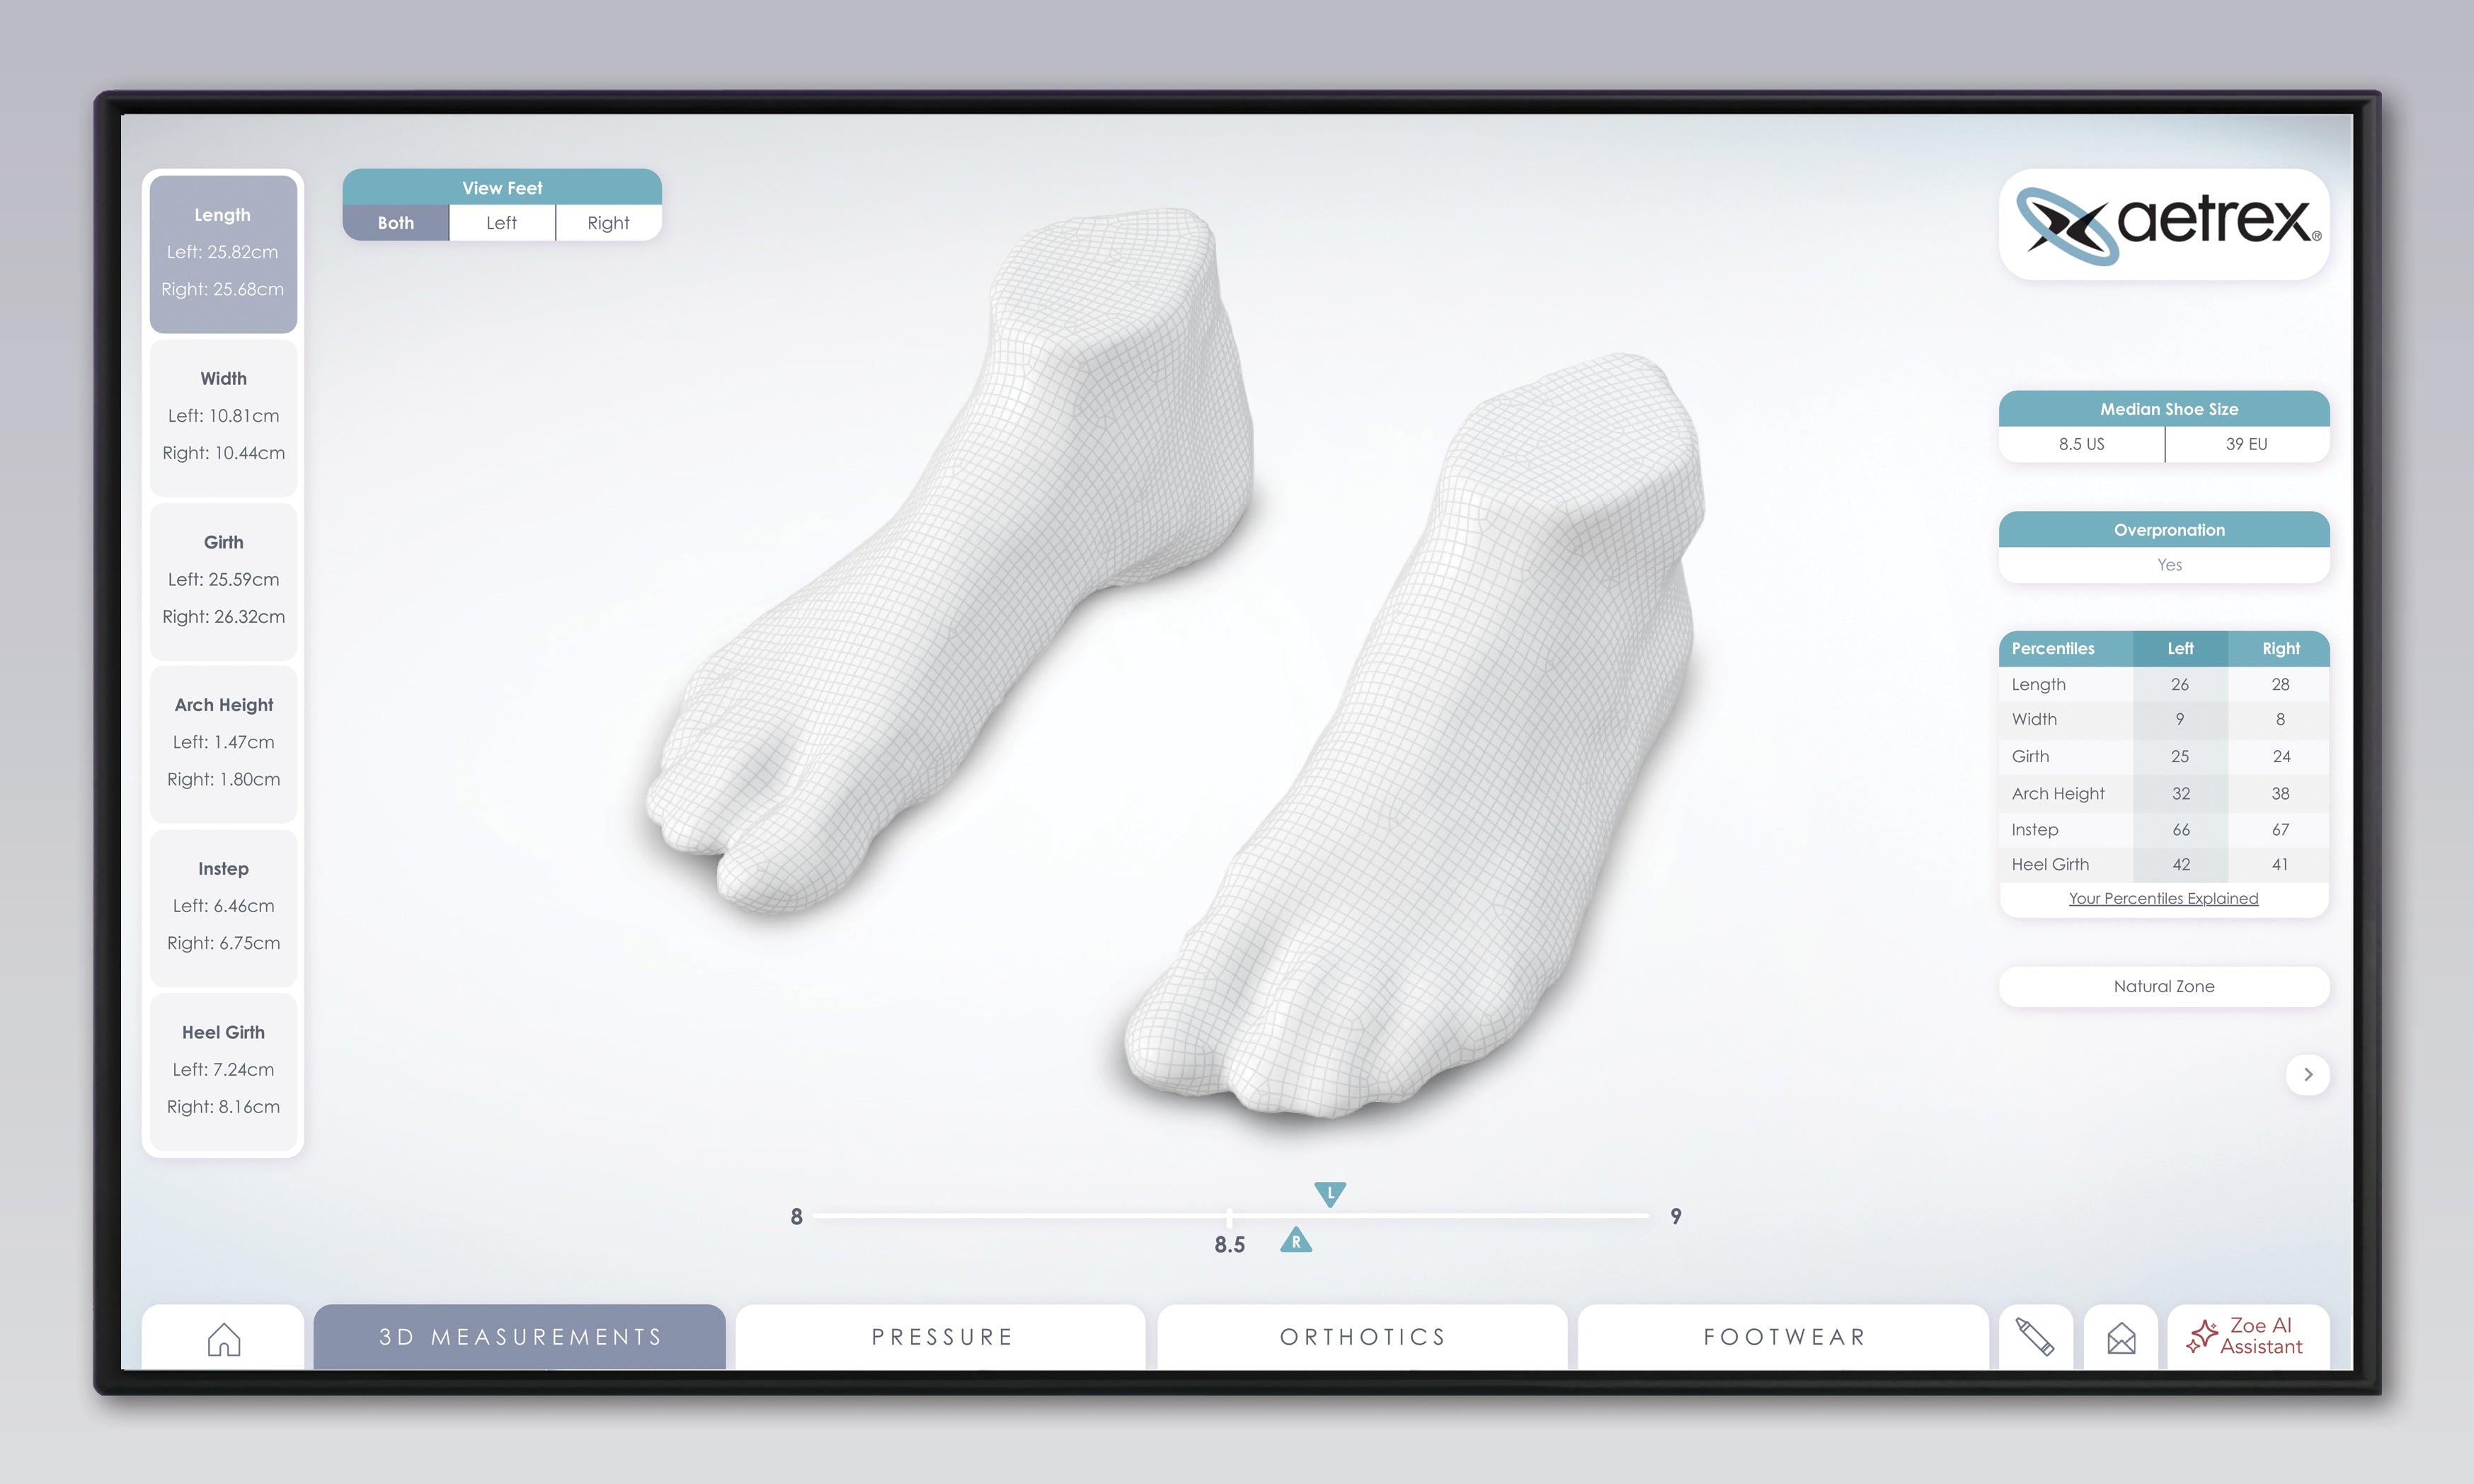This screenshot has height=1484, width=2474.
Task: Choose the 39 EU shoe size cell
Action: pyautogui.click(x=2246, y=444)
